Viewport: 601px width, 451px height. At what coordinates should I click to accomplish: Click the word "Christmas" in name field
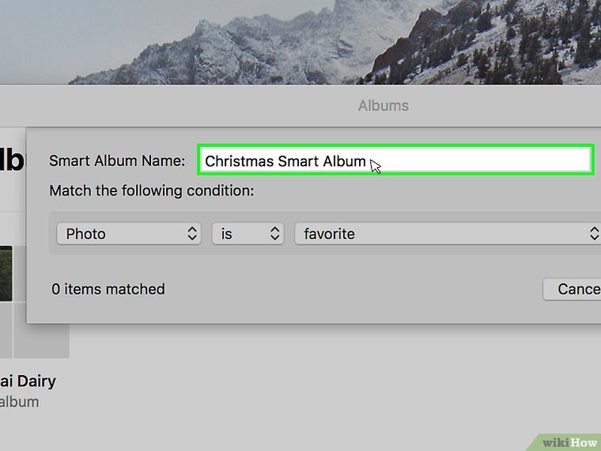point(239,161)
